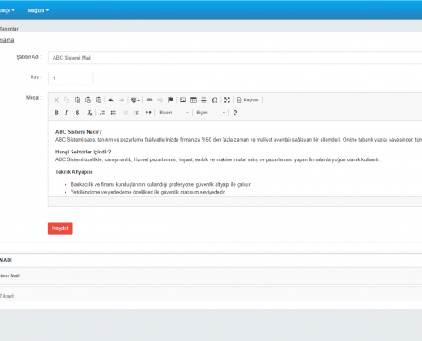Click the anchor flag icon
422x341 pixels.
[x=171, y=100]
